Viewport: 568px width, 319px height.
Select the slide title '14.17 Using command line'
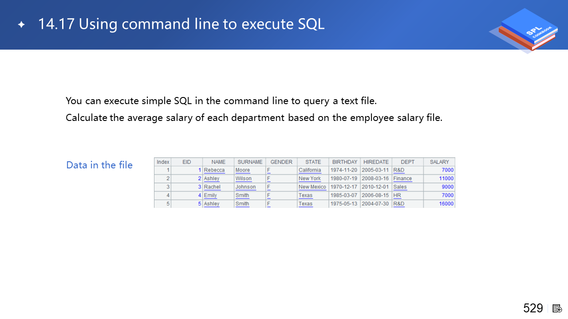(x=181, y=24)
